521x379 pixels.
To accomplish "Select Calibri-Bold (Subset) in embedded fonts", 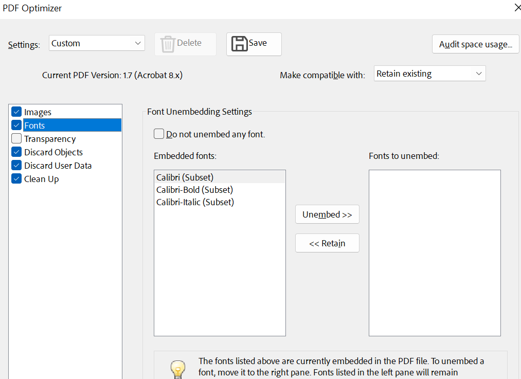I will click(x=194, y=190).
